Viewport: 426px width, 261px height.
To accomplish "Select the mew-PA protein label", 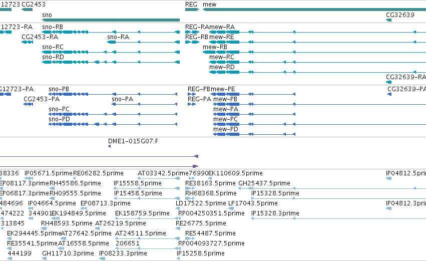I will [x=226, y=109].
